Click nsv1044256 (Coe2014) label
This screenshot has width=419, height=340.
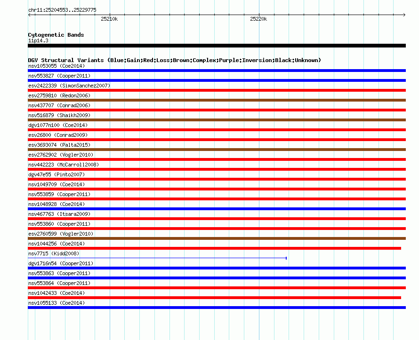pyautogui.click(x=56, y=244)
